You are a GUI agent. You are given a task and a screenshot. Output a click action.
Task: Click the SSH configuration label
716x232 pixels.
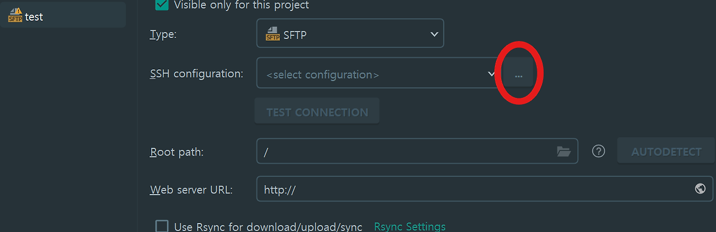coord(196,74)
